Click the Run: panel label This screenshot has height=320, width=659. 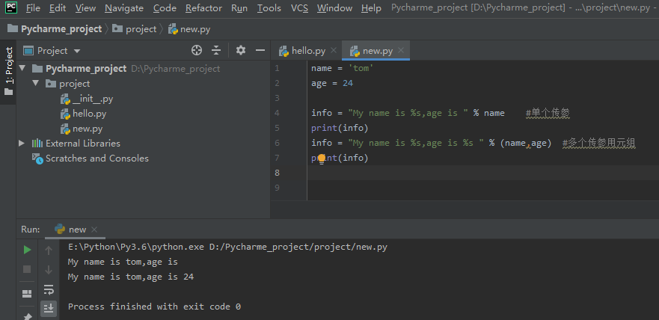tap(30, 230)
